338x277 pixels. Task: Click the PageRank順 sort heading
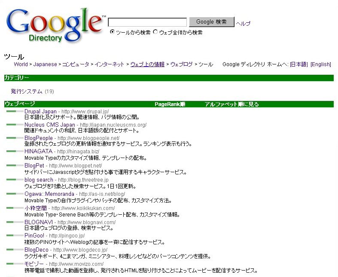170,104
